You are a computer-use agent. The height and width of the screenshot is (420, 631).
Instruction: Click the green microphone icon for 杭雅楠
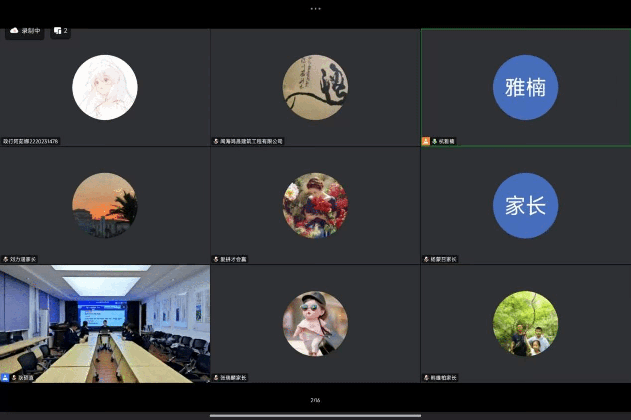point(434,141)
